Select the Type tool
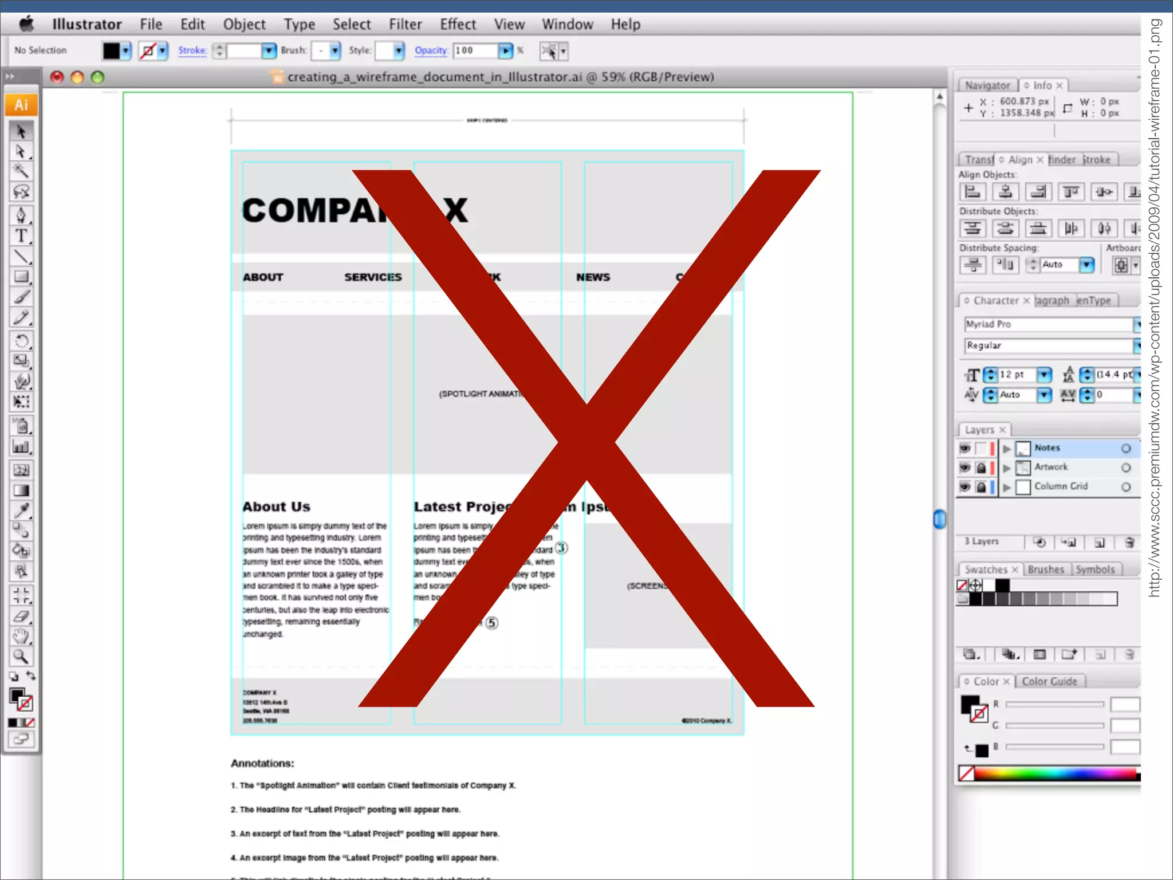The height and width of the screenshot is (880, 1173). pyautogui.click(x=21, y=236)
